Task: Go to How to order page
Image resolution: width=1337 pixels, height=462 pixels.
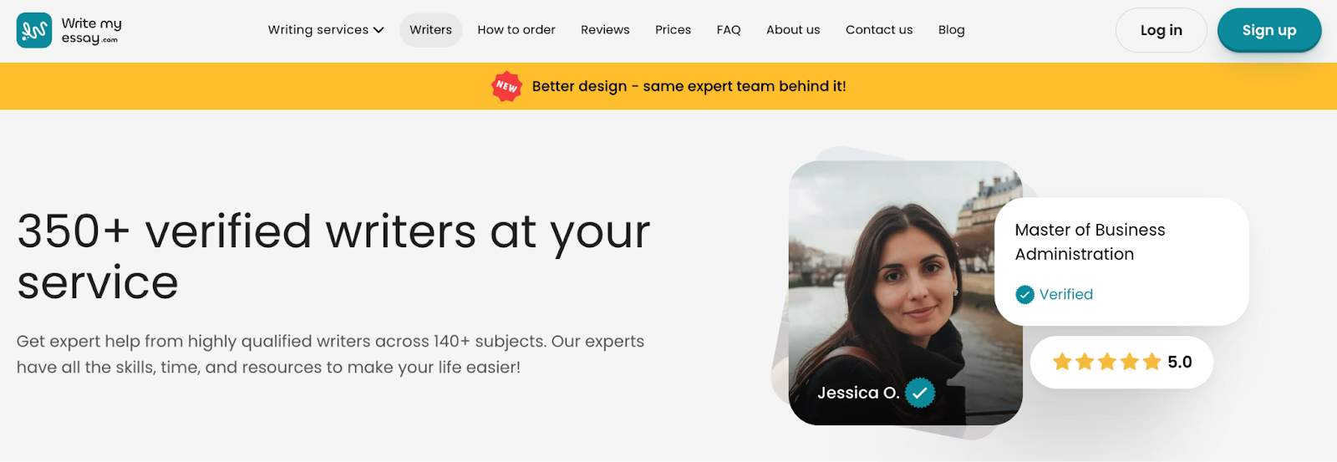Action: (x=516, y=30)
